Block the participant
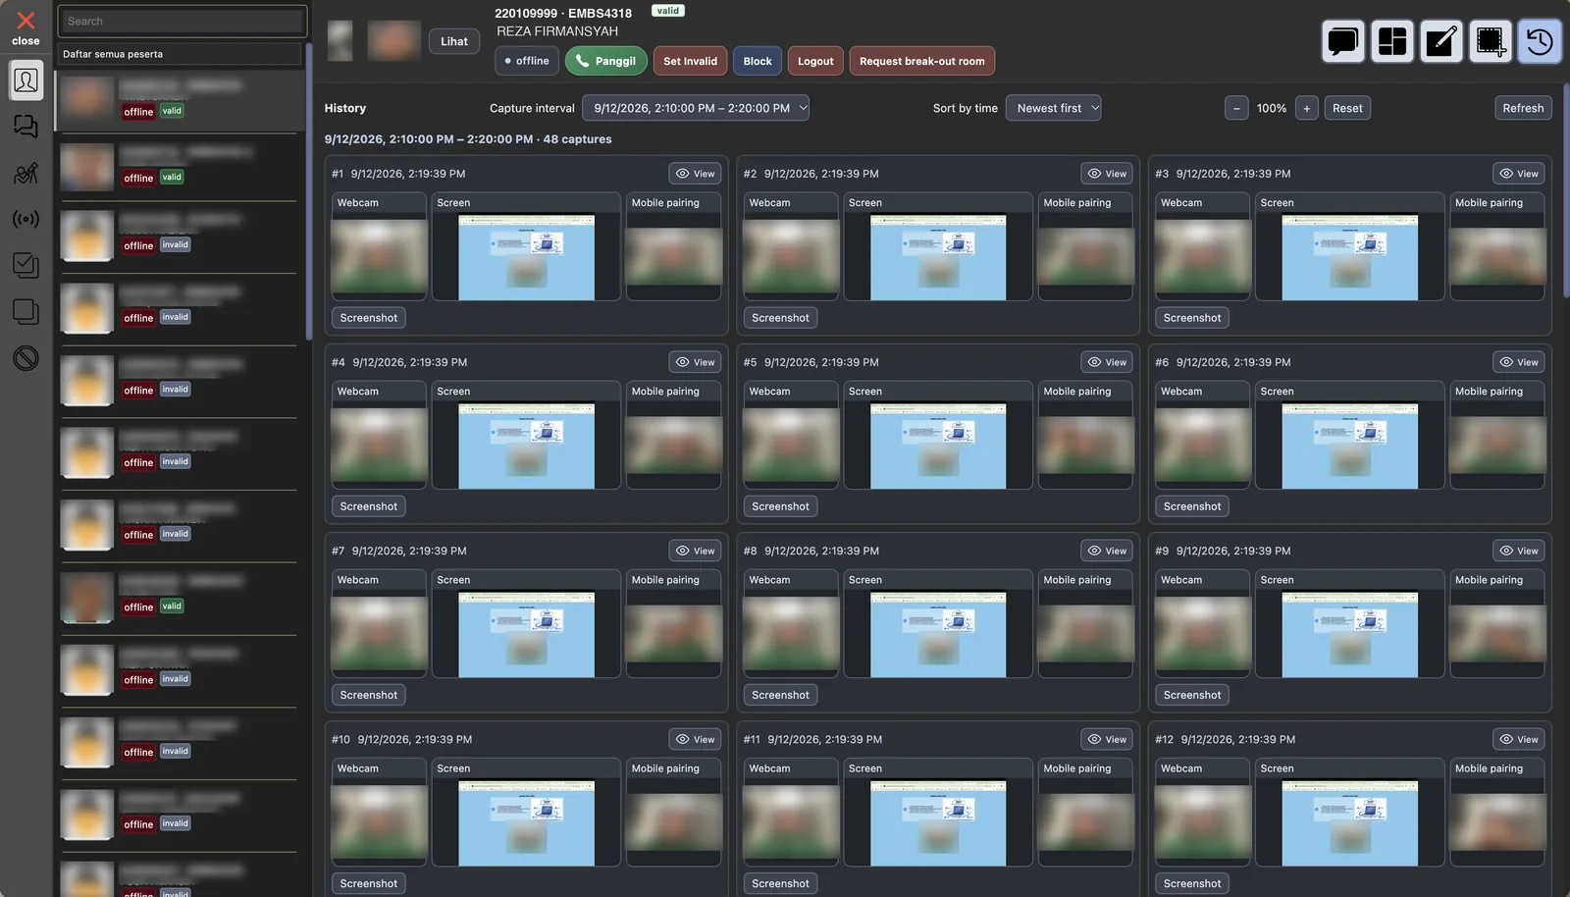Screen dimensions: 1570x897 tap(758, 61)
